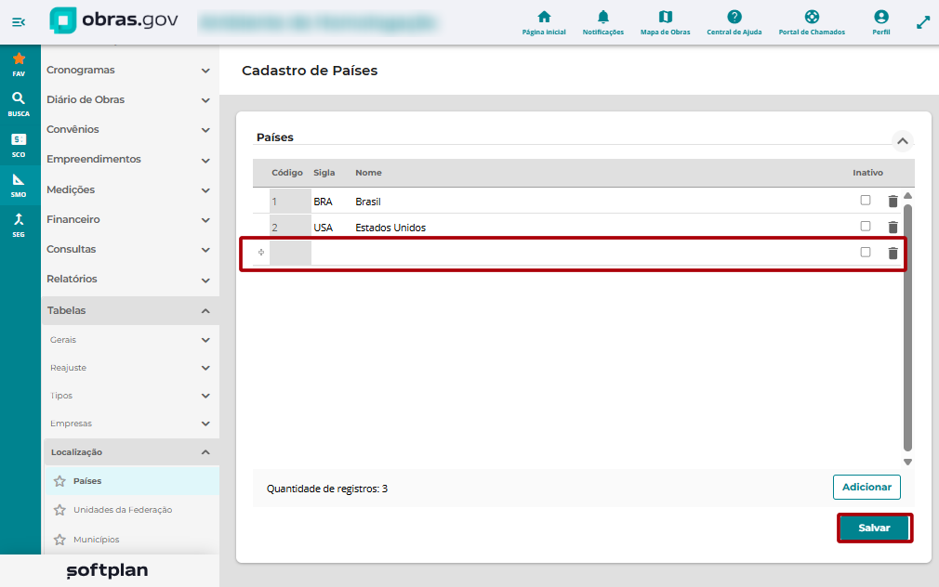939x587 pixels.
Task: Click the Sigla field of the empty row
Action: (332, 253)
